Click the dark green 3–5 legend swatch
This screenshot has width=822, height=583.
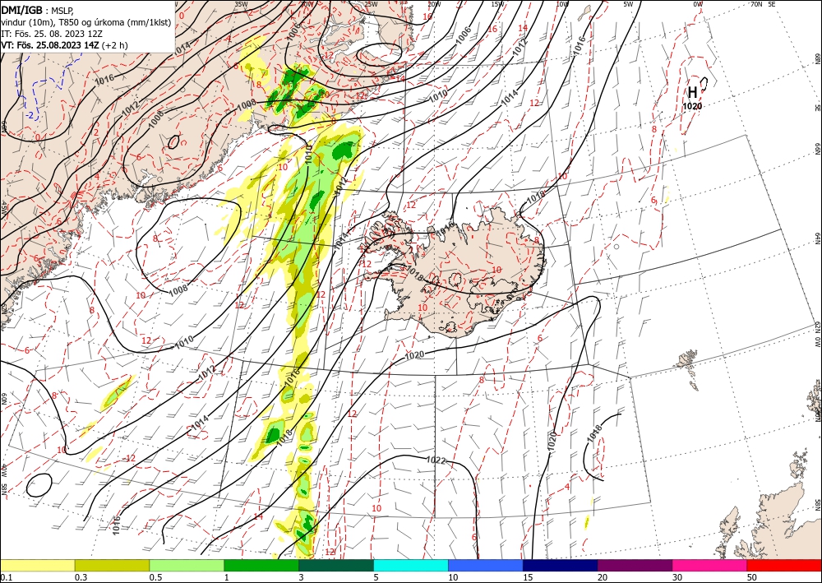[336, 565]
